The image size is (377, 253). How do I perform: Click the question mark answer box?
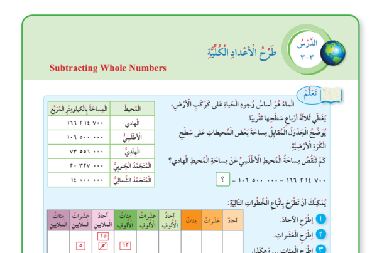point(222,179)
